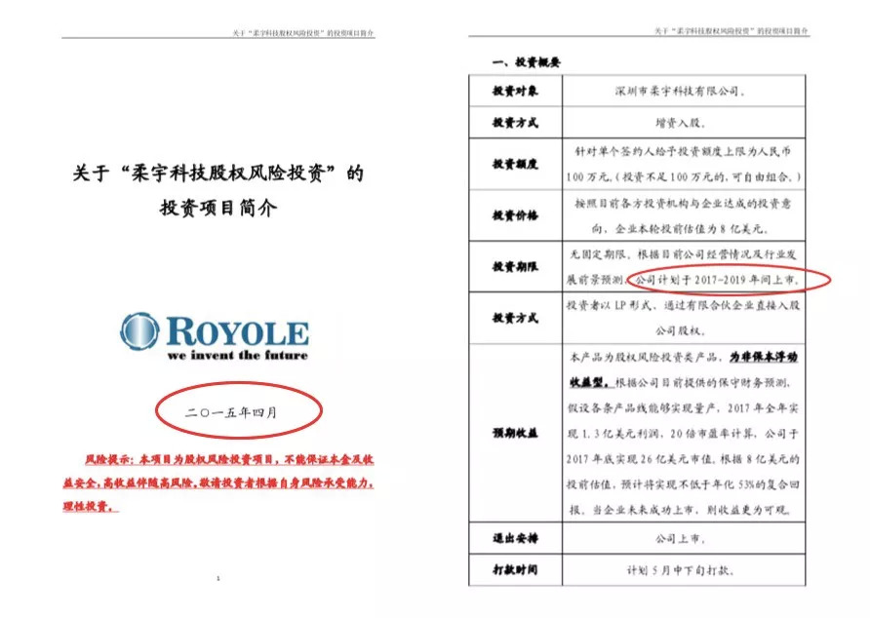
Task: Click the cell '公司上市'
Action: [x=680, y=539]
